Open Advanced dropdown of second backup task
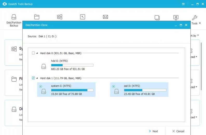 click(x=194, y=87)
